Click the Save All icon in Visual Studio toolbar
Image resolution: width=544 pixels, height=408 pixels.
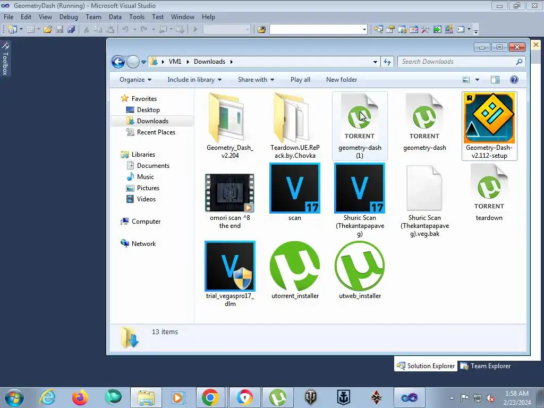point(71,30)
